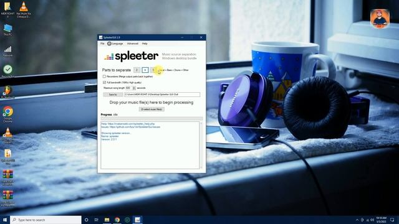Click the Save to button
This screenshot has height=224, width=399.
[x=113, y=95]
